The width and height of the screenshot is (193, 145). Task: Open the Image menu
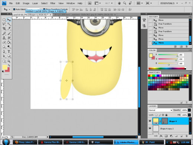(26, 3)
